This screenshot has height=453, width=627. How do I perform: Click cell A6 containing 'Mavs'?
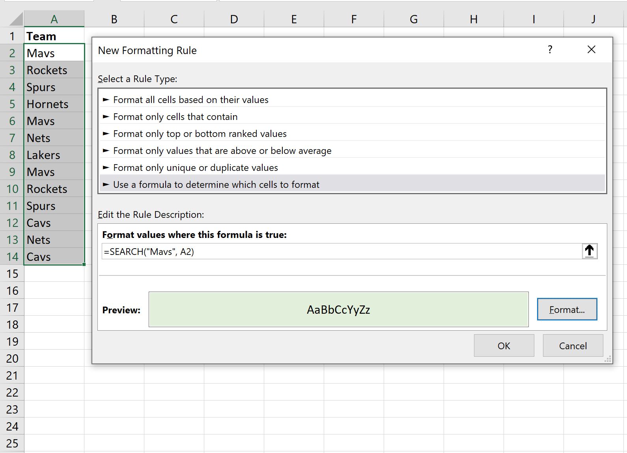pyautogui.click(x=54, y=121)
